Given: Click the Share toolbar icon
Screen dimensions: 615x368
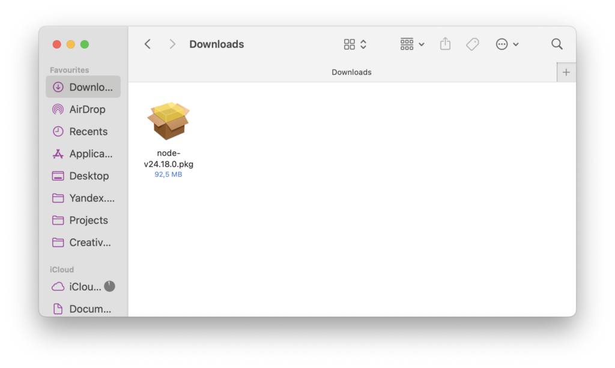Looking at the screenshot, I should (445, 44).
